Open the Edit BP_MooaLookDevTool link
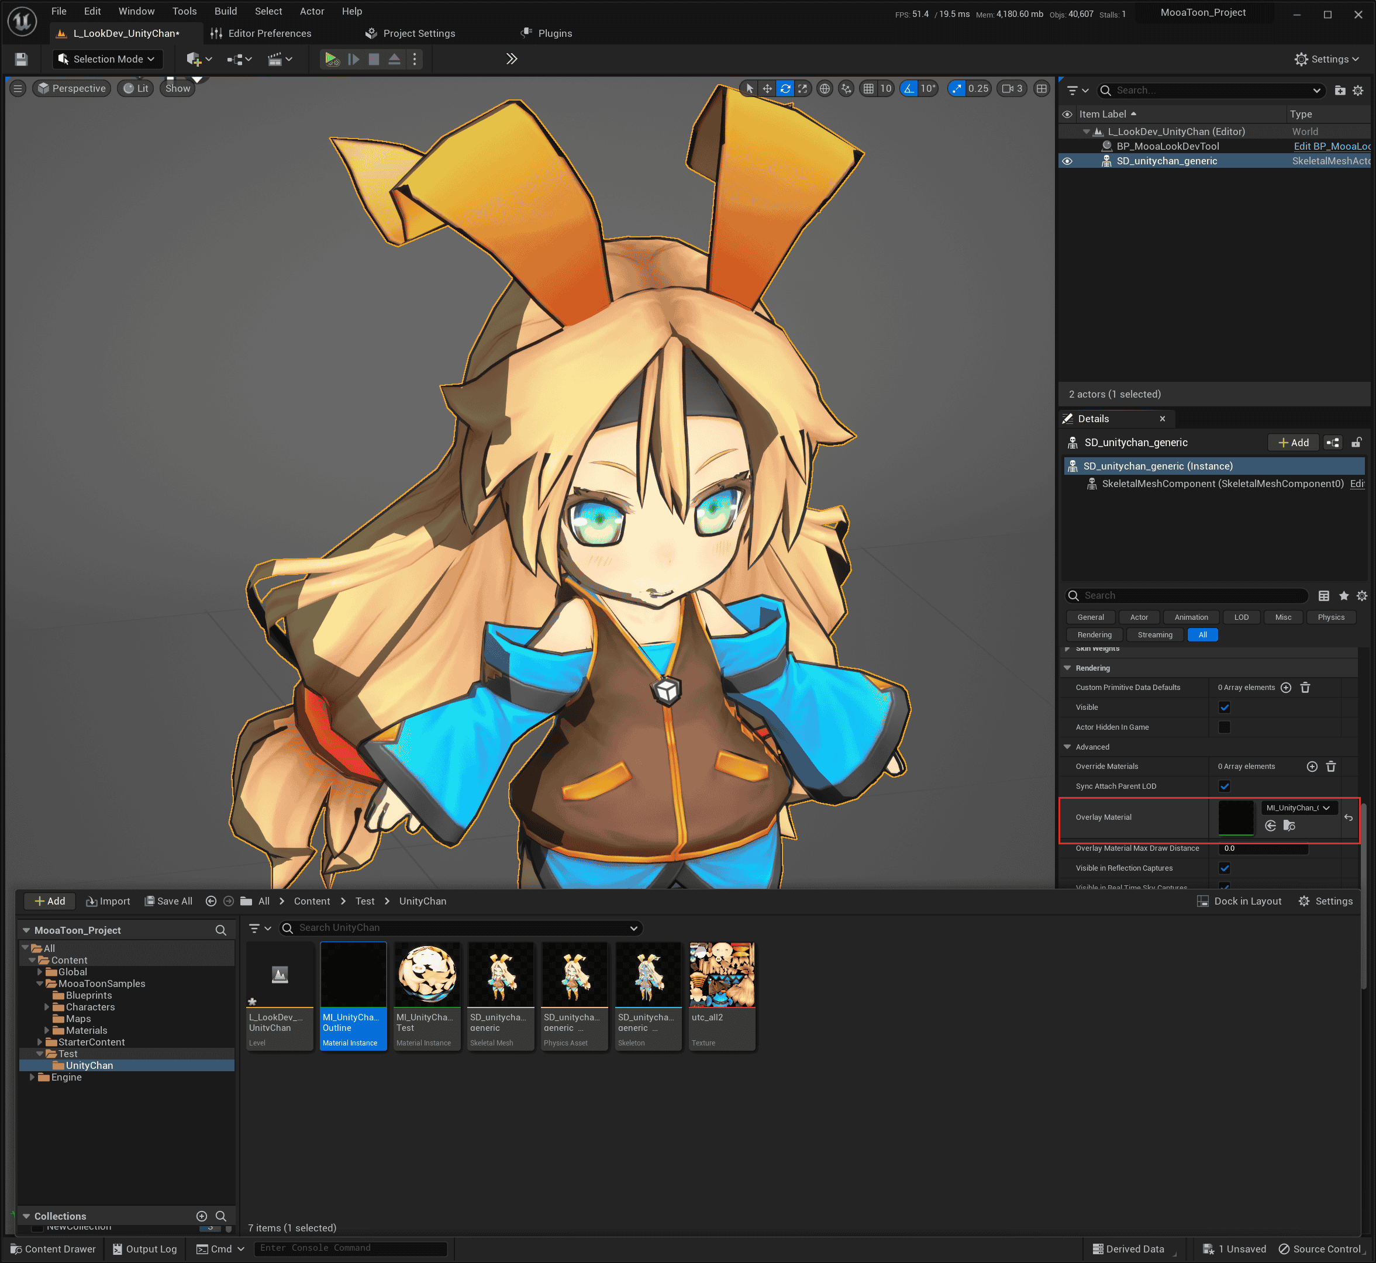The height and width of the screenshot is (1263, 1376). click(1332, 146)
